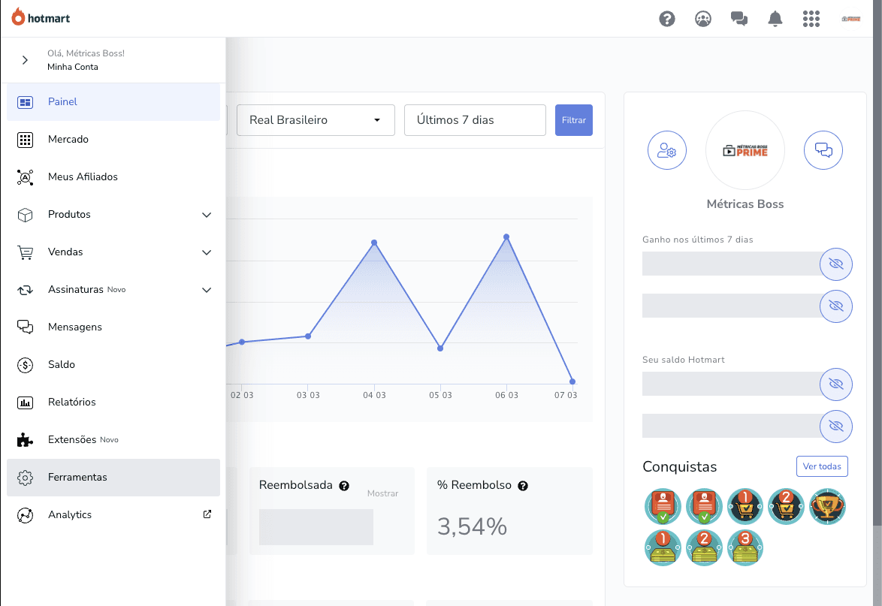The height and width of the screenshot is (606, 882).
Task: Click the profile settings icon beside logo
Action: 667,150
